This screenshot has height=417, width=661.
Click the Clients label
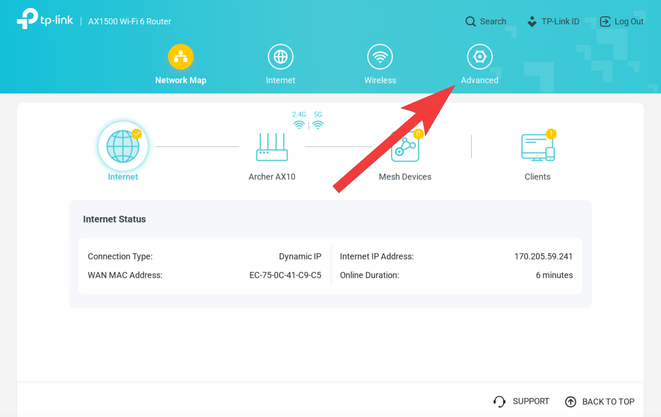[x=537, y=177]
